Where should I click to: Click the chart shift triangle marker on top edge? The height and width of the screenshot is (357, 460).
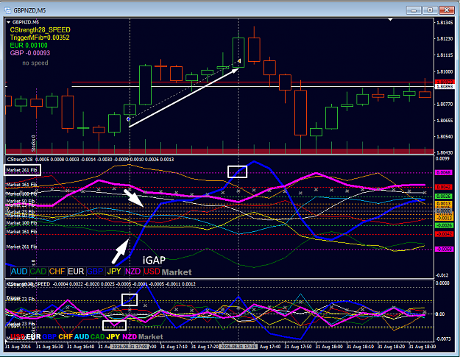pos(391,20)
